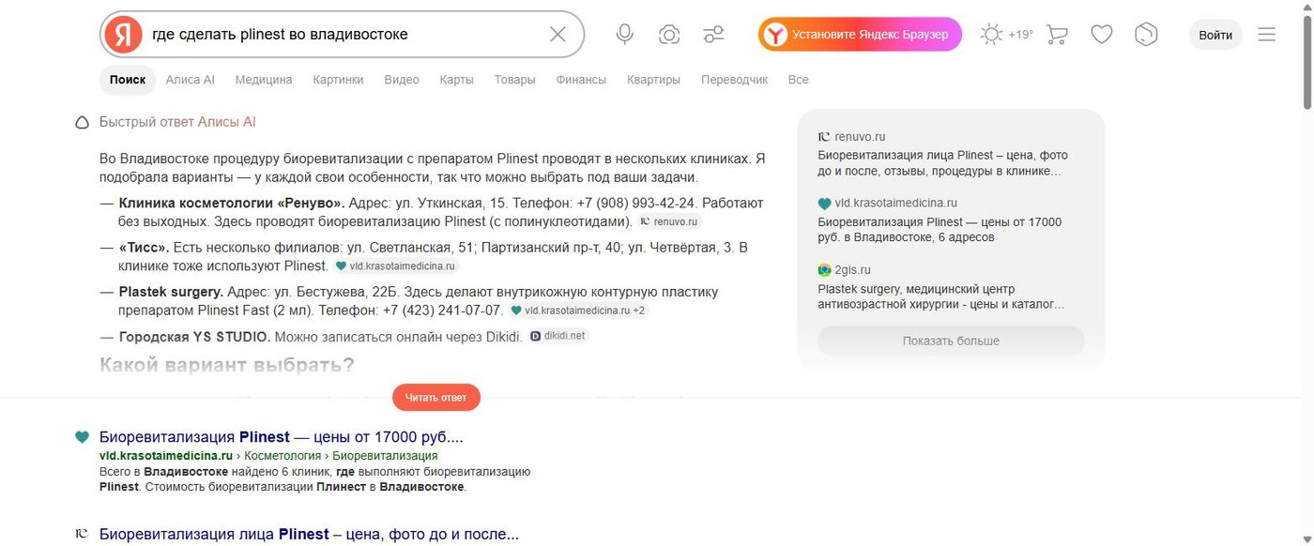
Task: Open the search filter settings icon
Action: coord(714,35)
